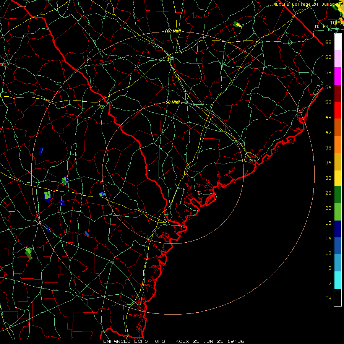Click the legend value 46

click(328, 118)
